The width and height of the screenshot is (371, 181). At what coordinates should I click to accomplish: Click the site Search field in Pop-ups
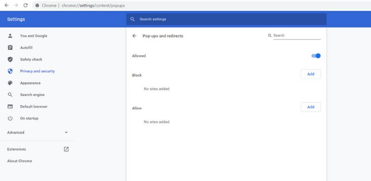pyautogui.click(x=297, y=36)
